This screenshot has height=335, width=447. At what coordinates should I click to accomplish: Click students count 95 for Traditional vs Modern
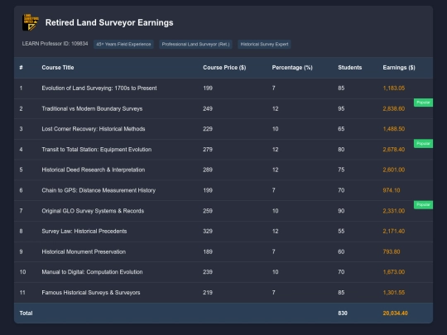tap(341, 108)
